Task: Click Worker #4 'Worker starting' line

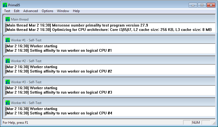Action: 32,109
